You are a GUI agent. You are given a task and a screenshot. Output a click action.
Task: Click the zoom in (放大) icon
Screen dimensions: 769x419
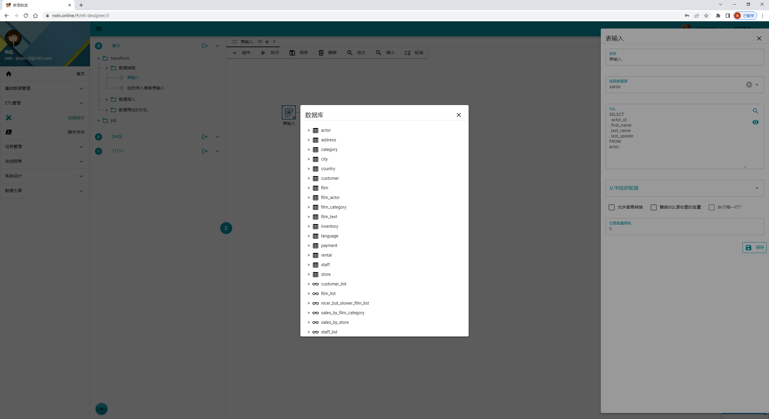[x=350, y=53]
